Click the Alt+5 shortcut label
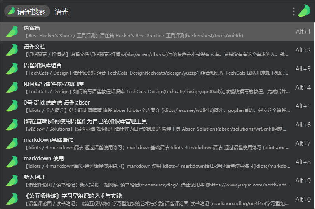Viewport: 315px width, 209px height. [x=303, y=106]
